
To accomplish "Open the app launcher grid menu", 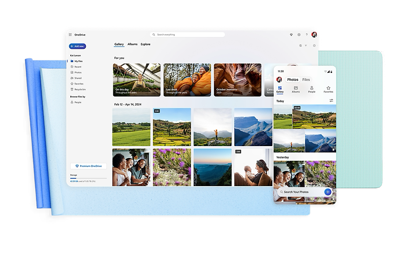I will 70,35.
